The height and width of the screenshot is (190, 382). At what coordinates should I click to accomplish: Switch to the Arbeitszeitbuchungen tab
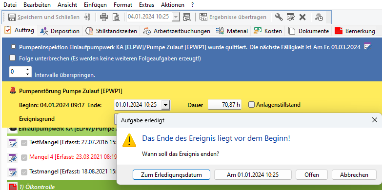pos(177,31)
